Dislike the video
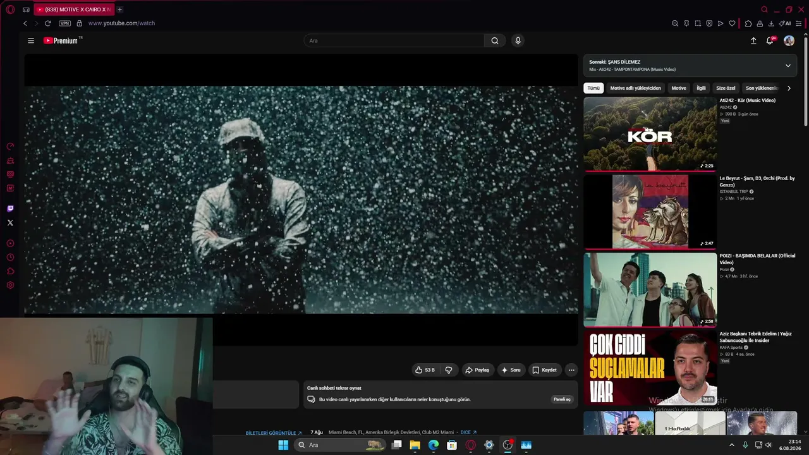The width and height of the screenshot is (809, 455). [449, 370]
